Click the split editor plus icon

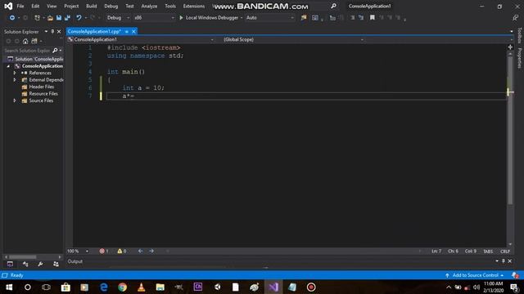click(x=510, y=47)
